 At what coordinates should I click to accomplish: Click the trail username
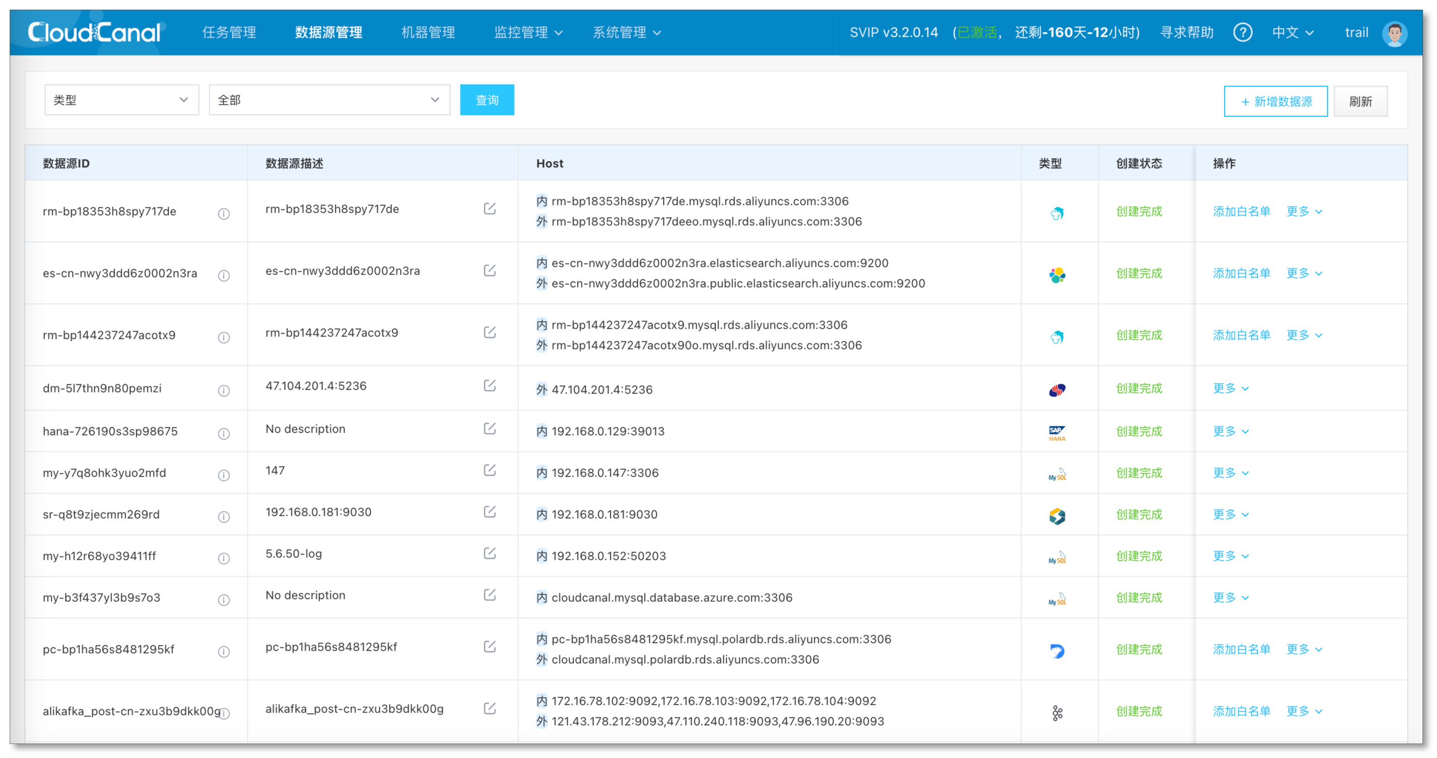[1356, 32]
